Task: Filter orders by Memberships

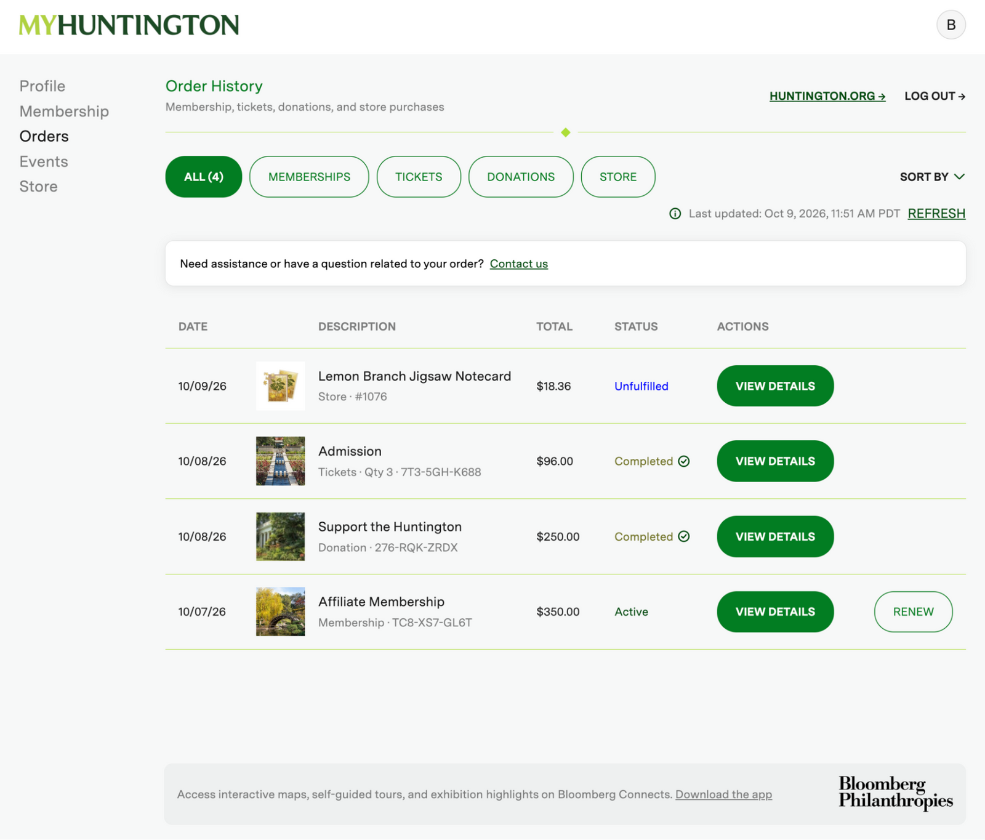Action: 309,177
